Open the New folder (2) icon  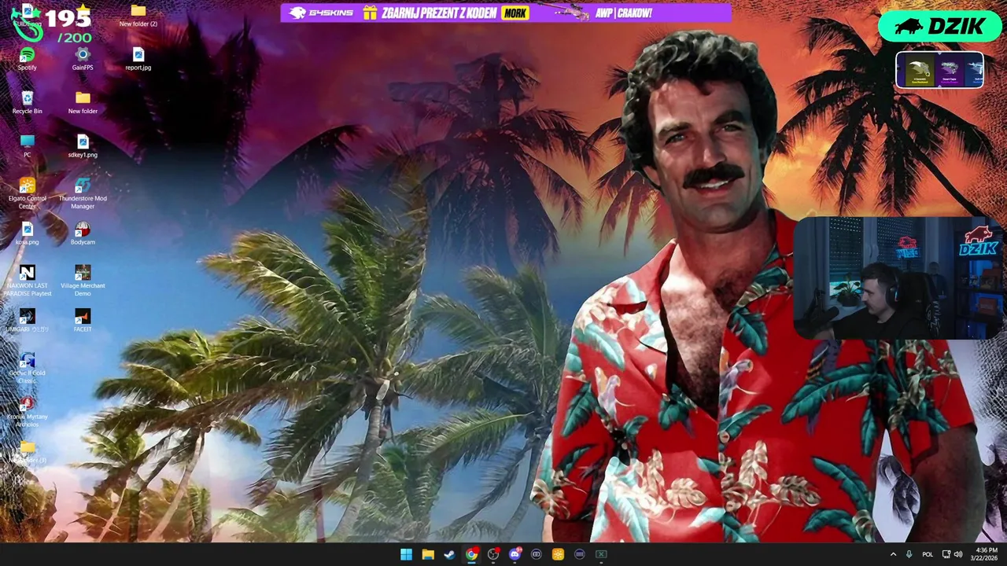pos(138,15)
